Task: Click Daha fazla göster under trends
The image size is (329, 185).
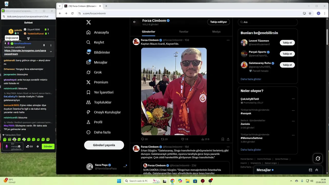Action: pyautogui.click(x=251, y=150)
